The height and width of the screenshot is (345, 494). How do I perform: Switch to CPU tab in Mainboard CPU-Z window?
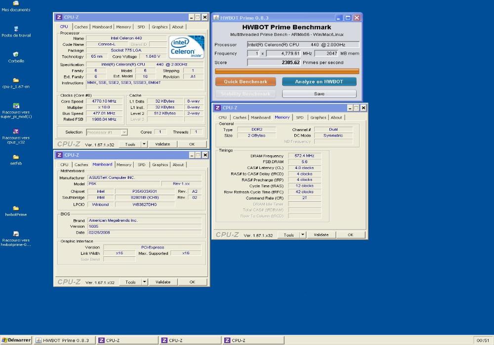pyautogui.click(x=64, y=165)
